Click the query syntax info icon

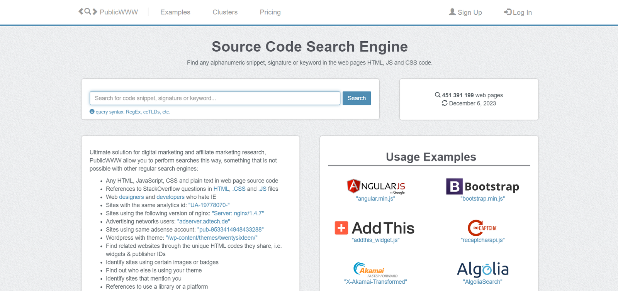pos(92,112)
